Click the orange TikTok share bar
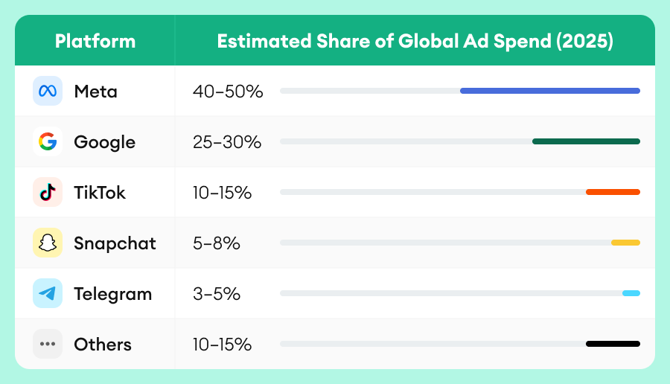This screenshot has height=384, width=670. [613, 192]
